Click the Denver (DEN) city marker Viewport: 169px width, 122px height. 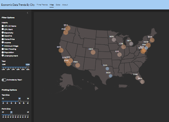(x=93, y=52)
